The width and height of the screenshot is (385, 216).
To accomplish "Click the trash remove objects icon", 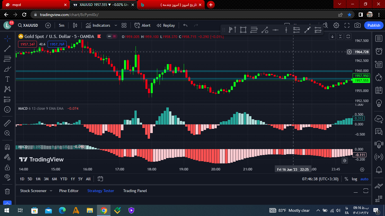I will click(7, 191).
